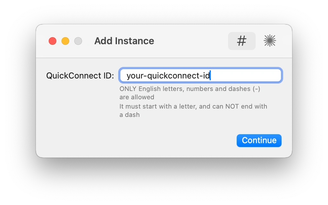The width and height of the screenshot is (328, 205).
Task: Click the "ONLY English letters" hint line
Action: [190, 89]
